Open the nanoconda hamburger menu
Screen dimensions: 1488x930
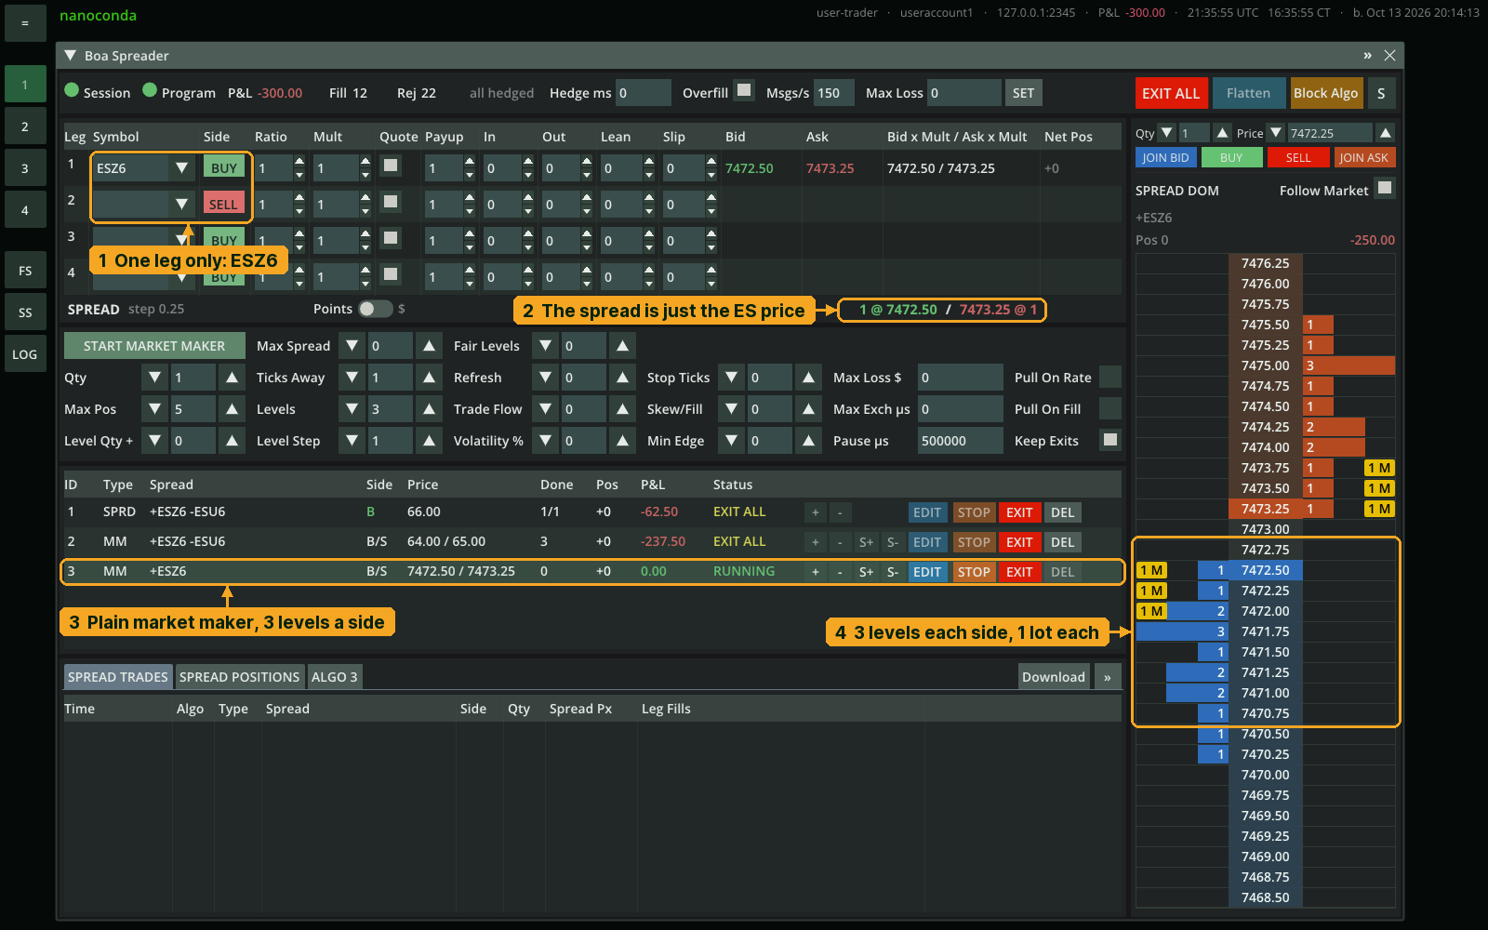click(25, 22)
